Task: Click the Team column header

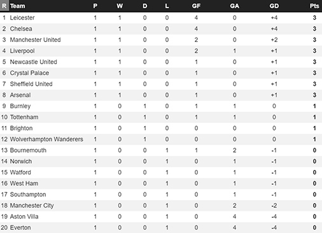Action: 17,6
